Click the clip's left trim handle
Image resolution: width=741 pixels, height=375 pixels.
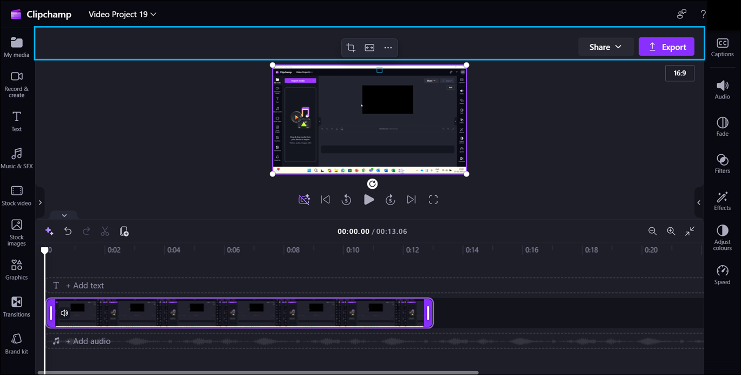(51, 313)
